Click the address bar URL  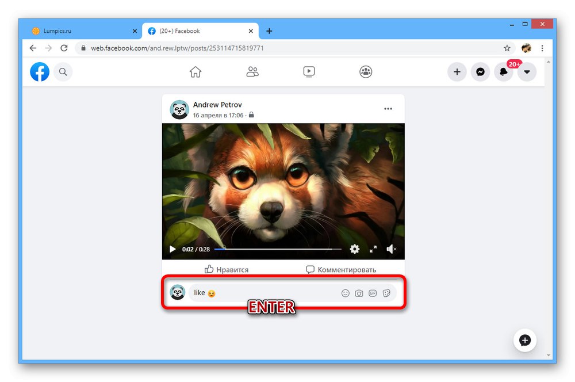tap(178, 48)
